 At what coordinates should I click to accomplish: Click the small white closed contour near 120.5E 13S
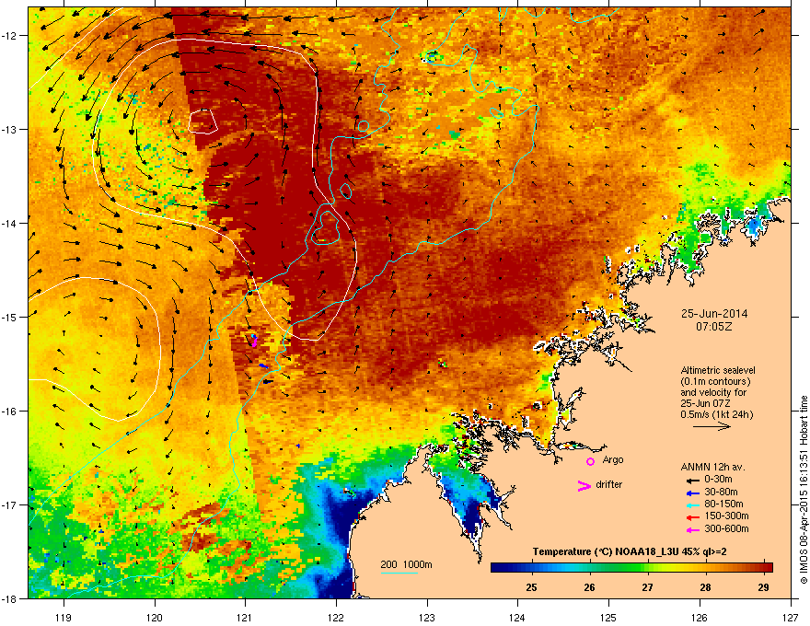point(203,122)
